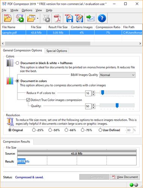The image size is (143, 188).
Task: Select the sample.pdf row in file list
Action: 72,33
